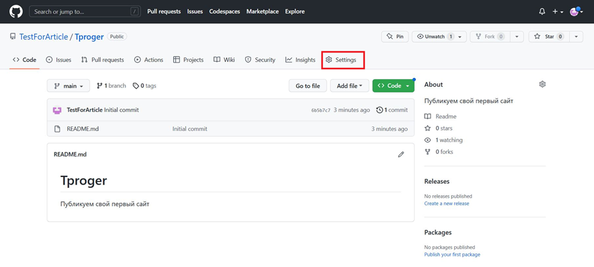Image resolution: width=594 pixels, height=267 pixels.
Task: Click the Fork button
Action: click(x=490, y=37)
